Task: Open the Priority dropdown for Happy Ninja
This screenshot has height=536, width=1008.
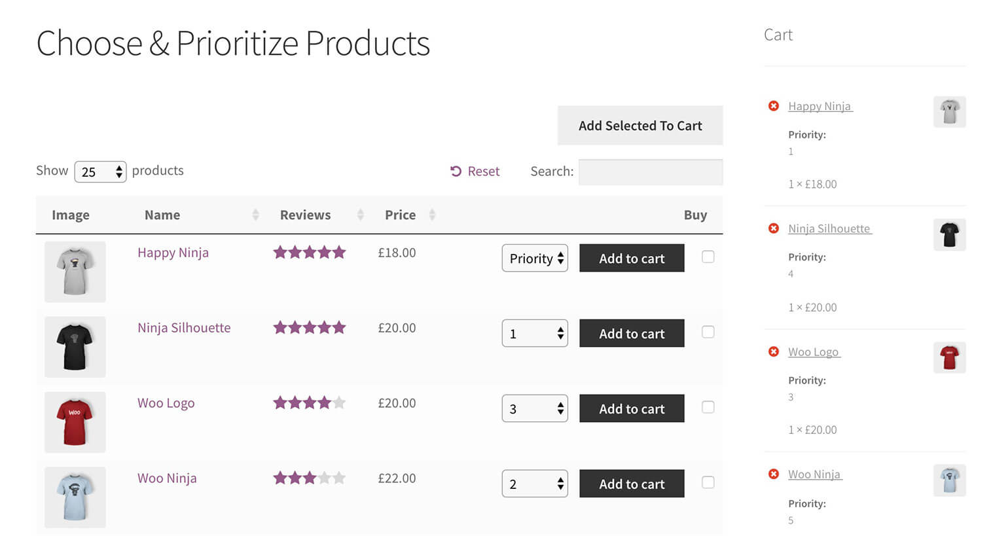Action: click(x=535, y=259)
